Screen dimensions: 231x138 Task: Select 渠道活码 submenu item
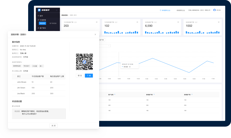point(42,23)
